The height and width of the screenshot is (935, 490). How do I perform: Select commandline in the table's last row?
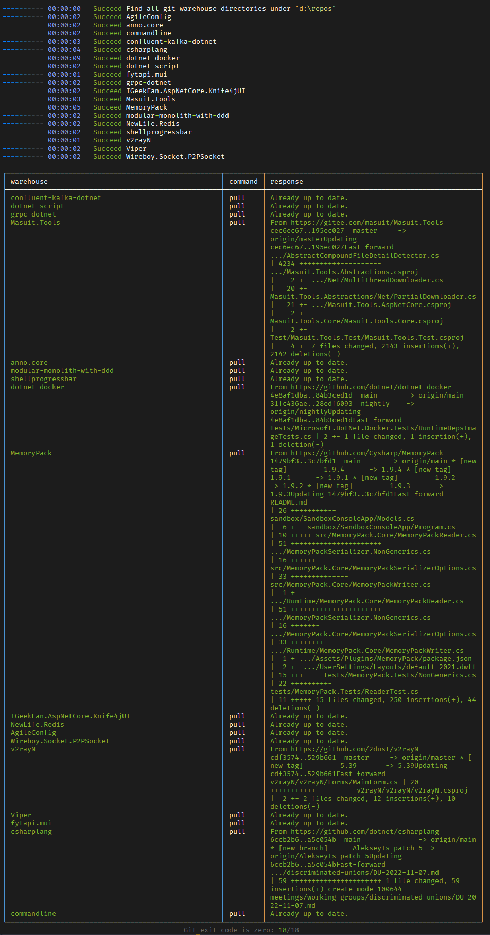(x=33, y=914)
